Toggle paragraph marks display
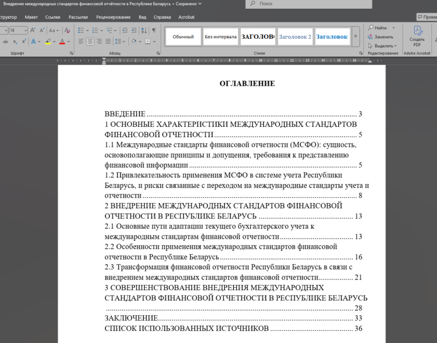 [x=154, y=30]
